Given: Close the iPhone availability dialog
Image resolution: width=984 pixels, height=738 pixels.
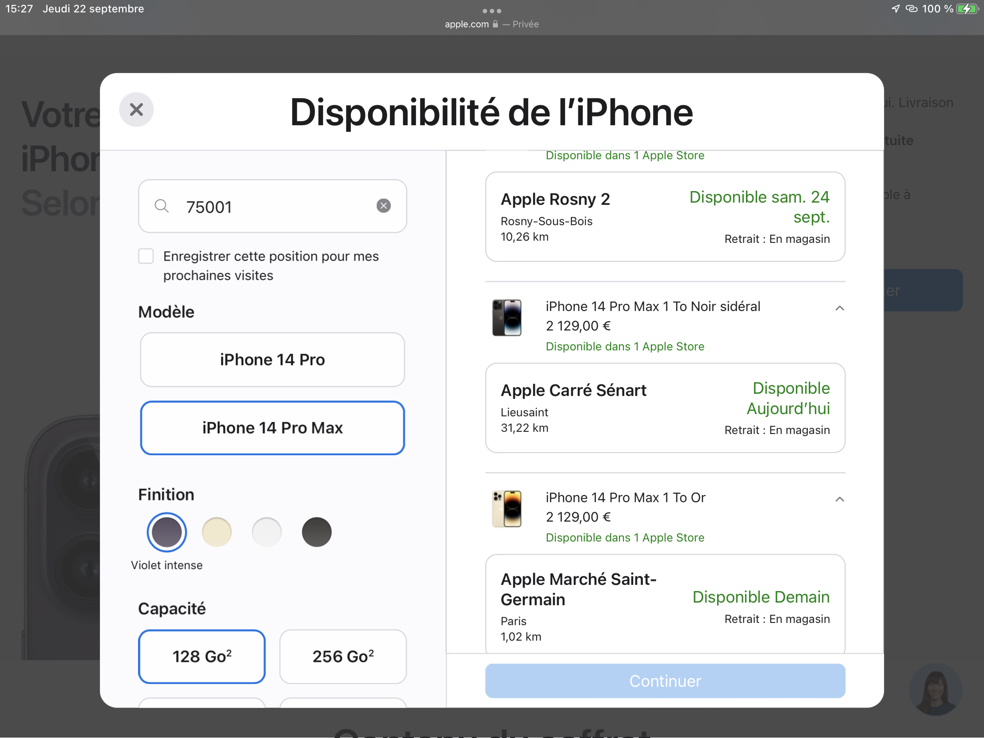Looking at the screenshot, I should 136,109.
